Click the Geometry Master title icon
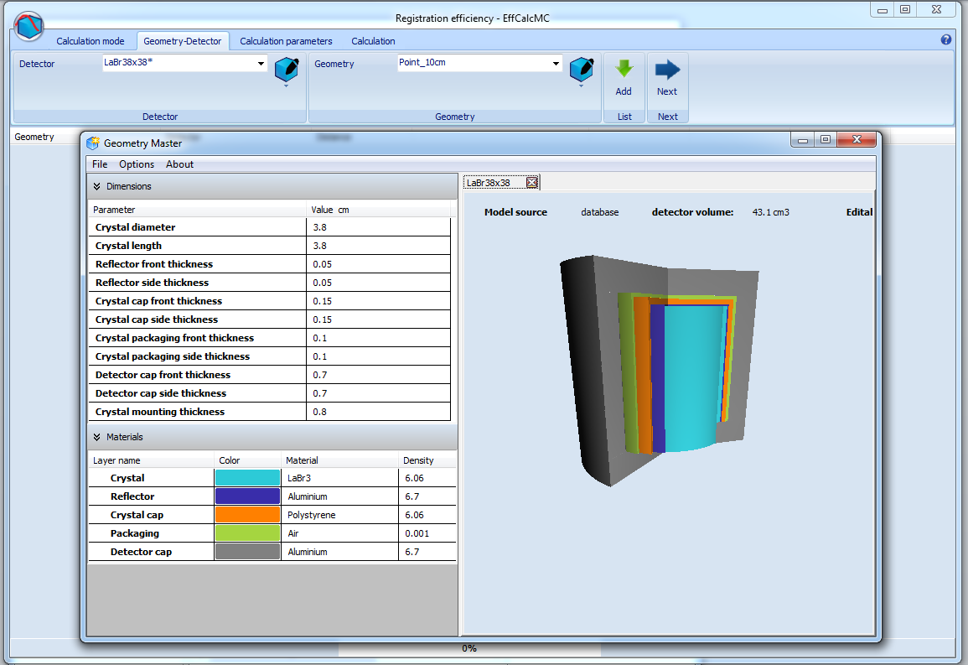 coord(93,143)
